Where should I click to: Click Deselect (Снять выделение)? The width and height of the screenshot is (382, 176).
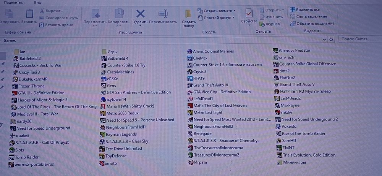pyautogui.click(x=308, y=16)
